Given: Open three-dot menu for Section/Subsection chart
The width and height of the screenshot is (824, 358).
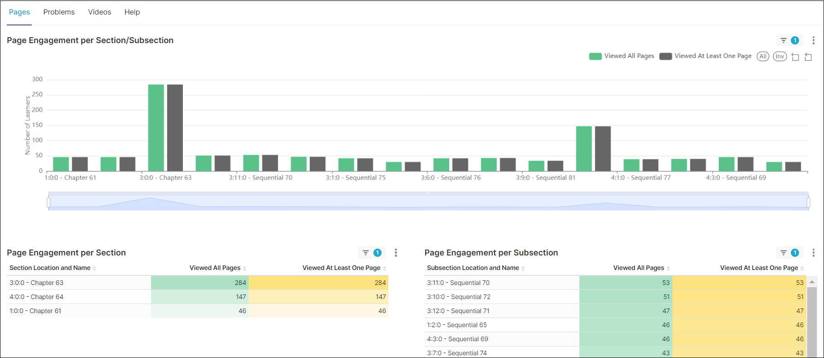Looking at the screenshot, I should 813,40.
